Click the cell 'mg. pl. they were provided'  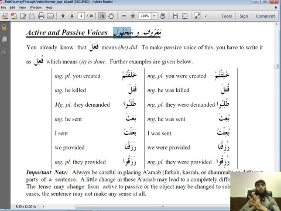180,162
